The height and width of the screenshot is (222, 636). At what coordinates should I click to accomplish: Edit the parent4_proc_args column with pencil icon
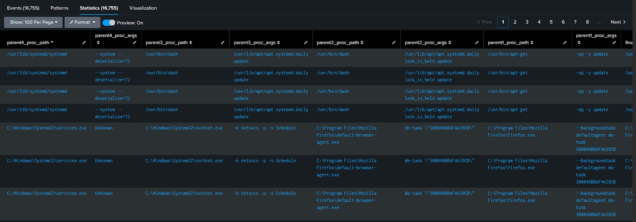[x=134, y=42]
